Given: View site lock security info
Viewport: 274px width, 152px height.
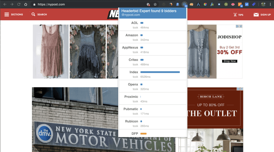Looking at the screenshot, I should pos(34,4).
